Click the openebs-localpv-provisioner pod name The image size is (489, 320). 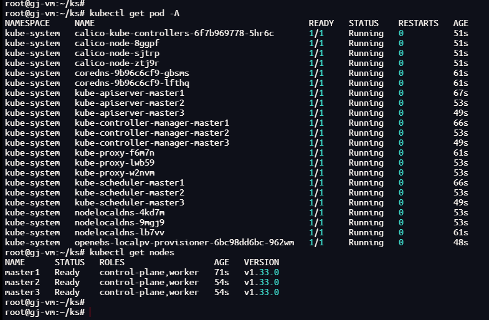point(184,242)
